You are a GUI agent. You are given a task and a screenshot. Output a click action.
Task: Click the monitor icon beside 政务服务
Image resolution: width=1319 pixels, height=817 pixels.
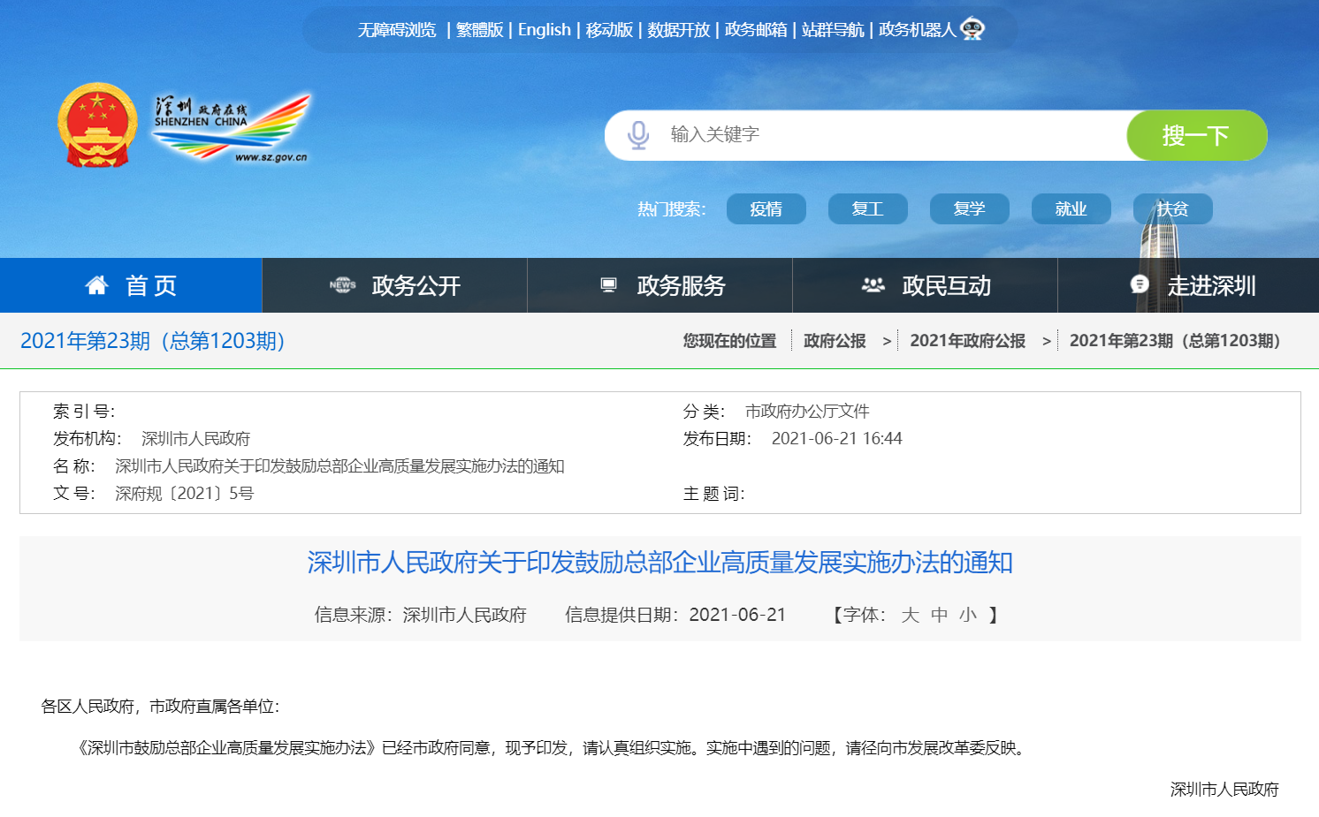[608, 285]
